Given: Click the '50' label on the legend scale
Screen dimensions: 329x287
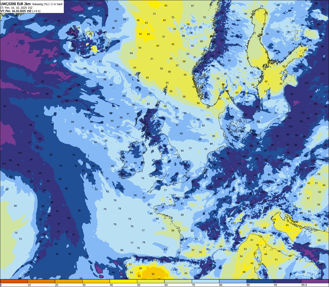Looking at the screenshot, I should click(139, 285).
